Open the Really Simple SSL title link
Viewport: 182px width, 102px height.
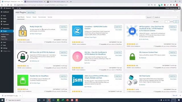[x=36, y=27]
